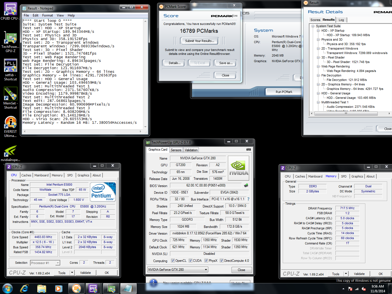Click the muted volume tray icon
This screenshot has width=392, height=294.
(364, 289)
